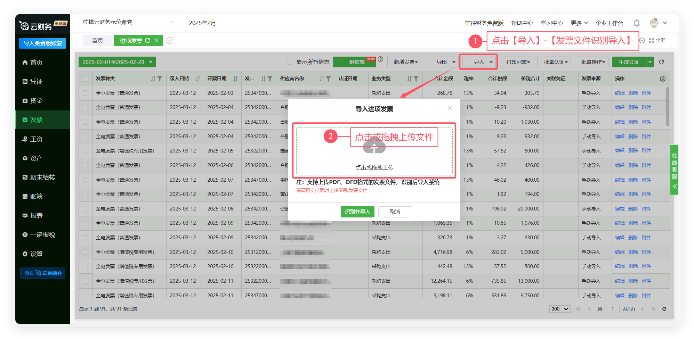This screenshot has width=694, height=339.
Task: Close the 导入进项发票 dialog
Action: coord(450,108)
